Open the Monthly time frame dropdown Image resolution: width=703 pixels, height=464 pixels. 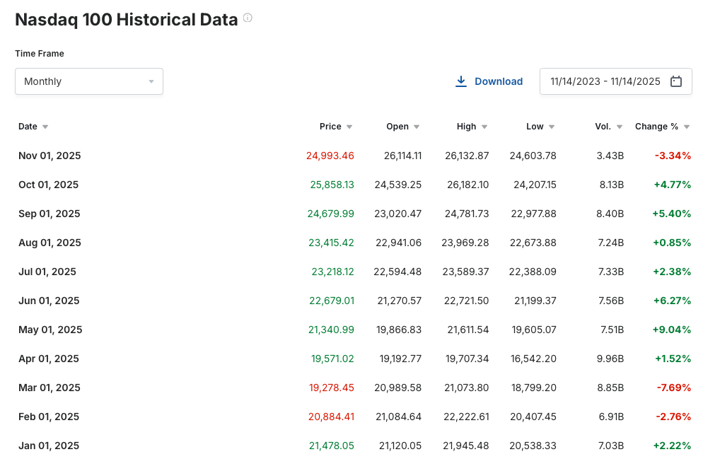(89, 81)
